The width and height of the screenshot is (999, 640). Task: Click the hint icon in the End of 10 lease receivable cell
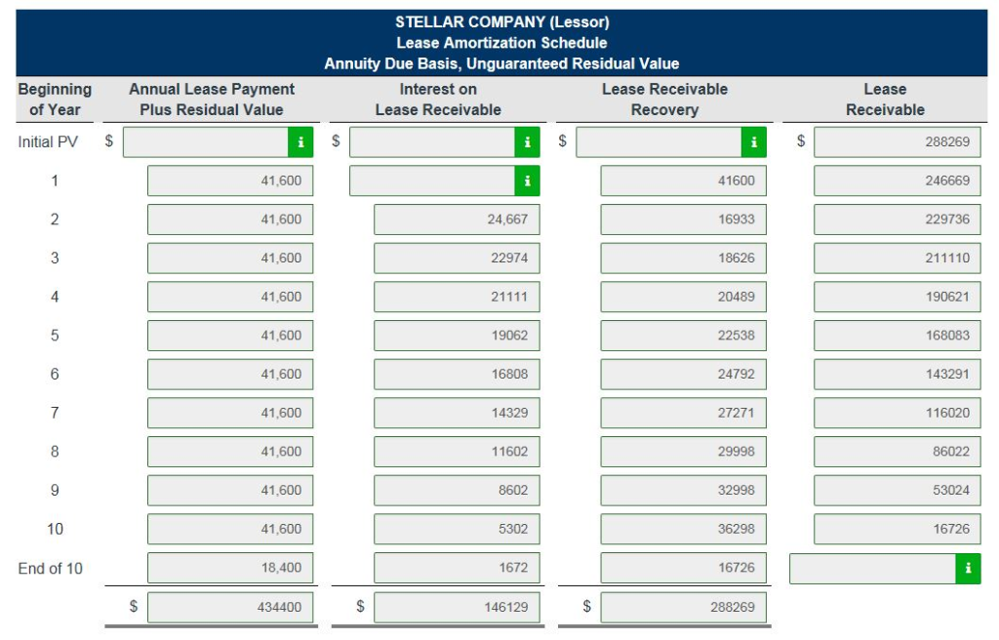click(970, 568)
